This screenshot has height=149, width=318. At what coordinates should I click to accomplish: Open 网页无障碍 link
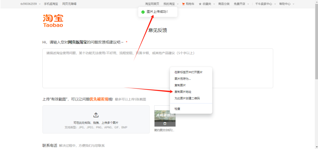click(69, 4)
